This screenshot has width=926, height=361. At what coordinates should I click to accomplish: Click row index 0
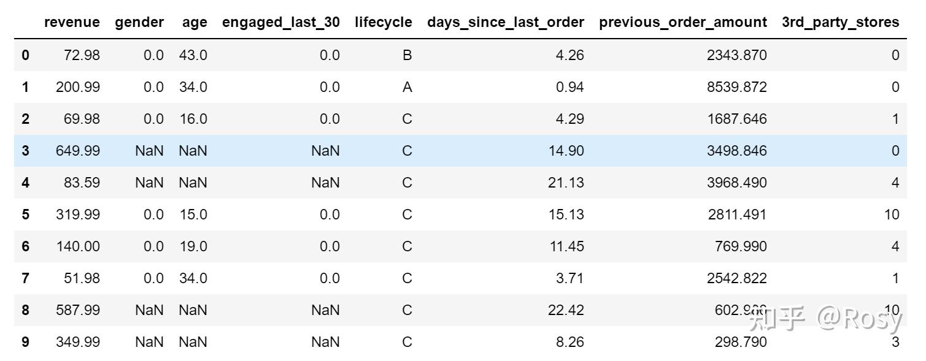25,55
